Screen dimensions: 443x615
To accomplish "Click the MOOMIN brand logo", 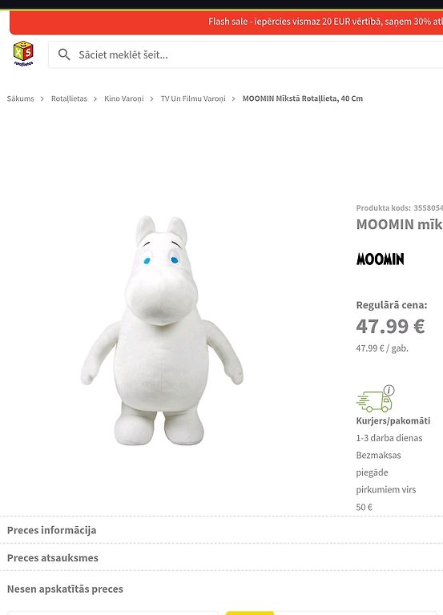I will [381, 259].
